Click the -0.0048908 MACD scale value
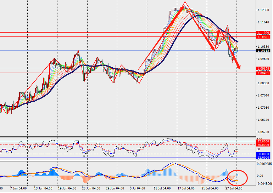This screenshot has width=273, height=193. tap(264, 184)
